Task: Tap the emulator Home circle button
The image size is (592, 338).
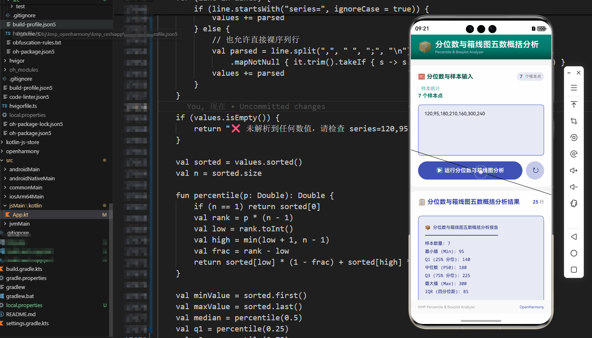Action: [574, 253]
